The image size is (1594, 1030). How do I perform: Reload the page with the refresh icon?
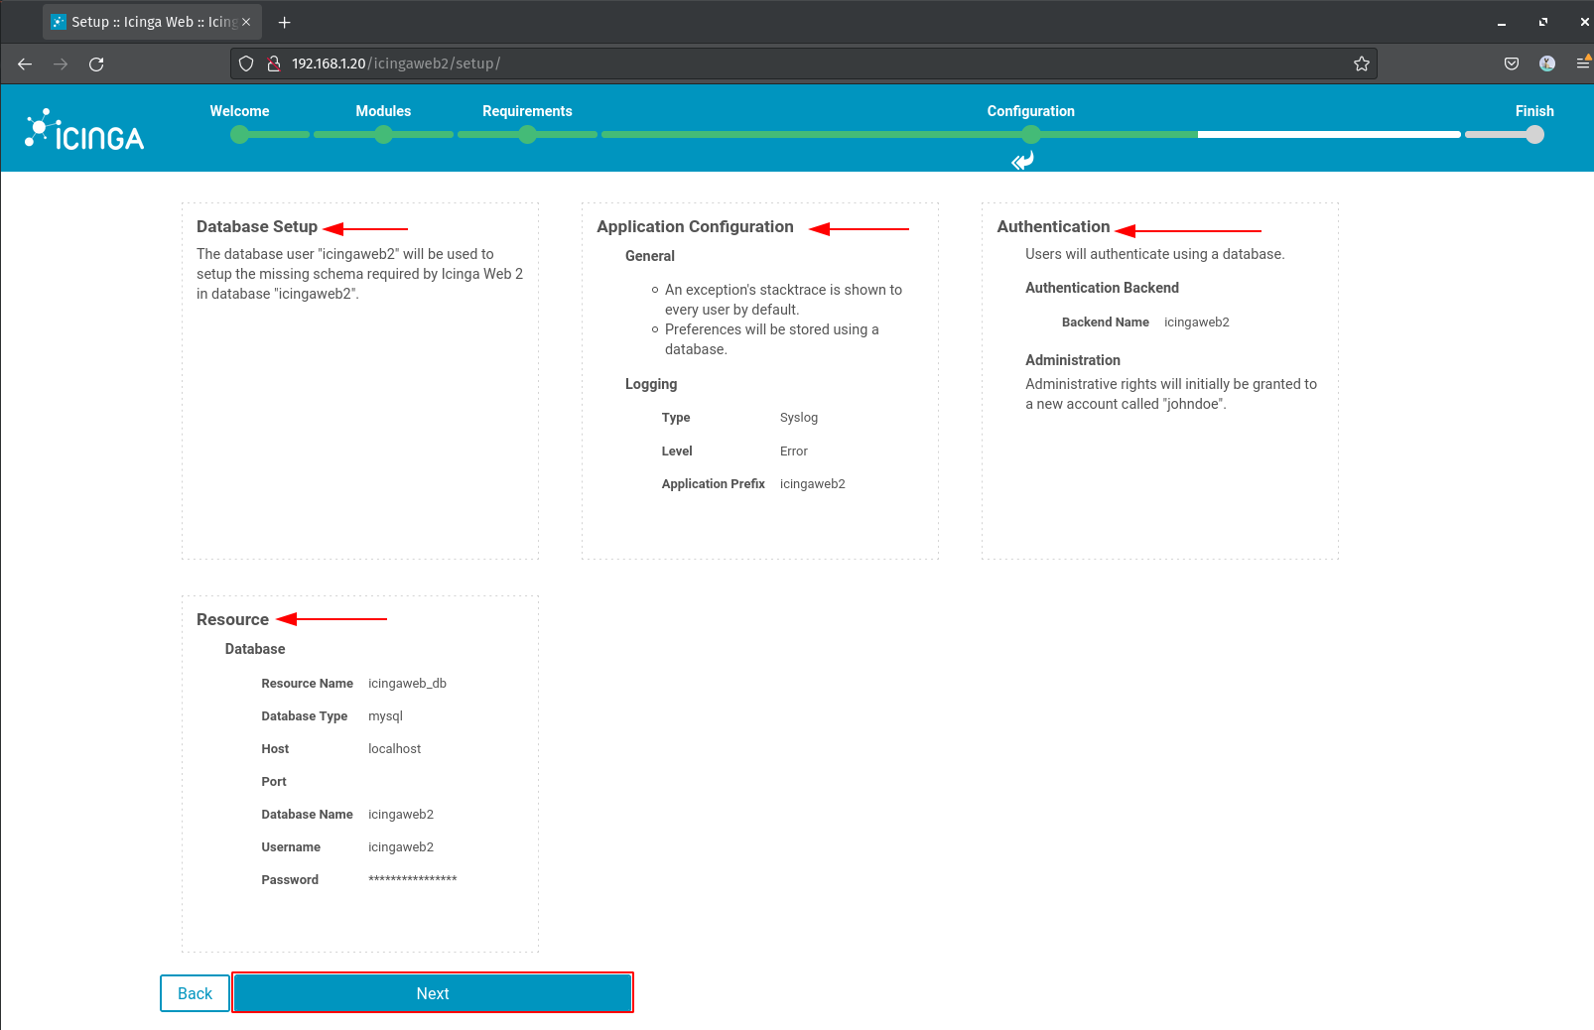point(96,64)
